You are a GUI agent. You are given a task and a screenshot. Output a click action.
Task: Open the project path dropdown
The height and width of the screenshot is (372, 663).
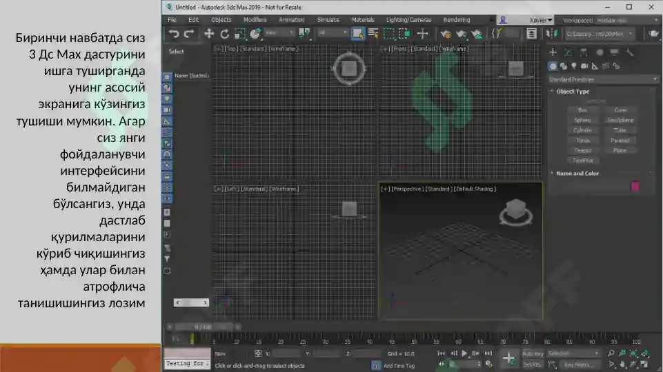(x=600, y=34)
